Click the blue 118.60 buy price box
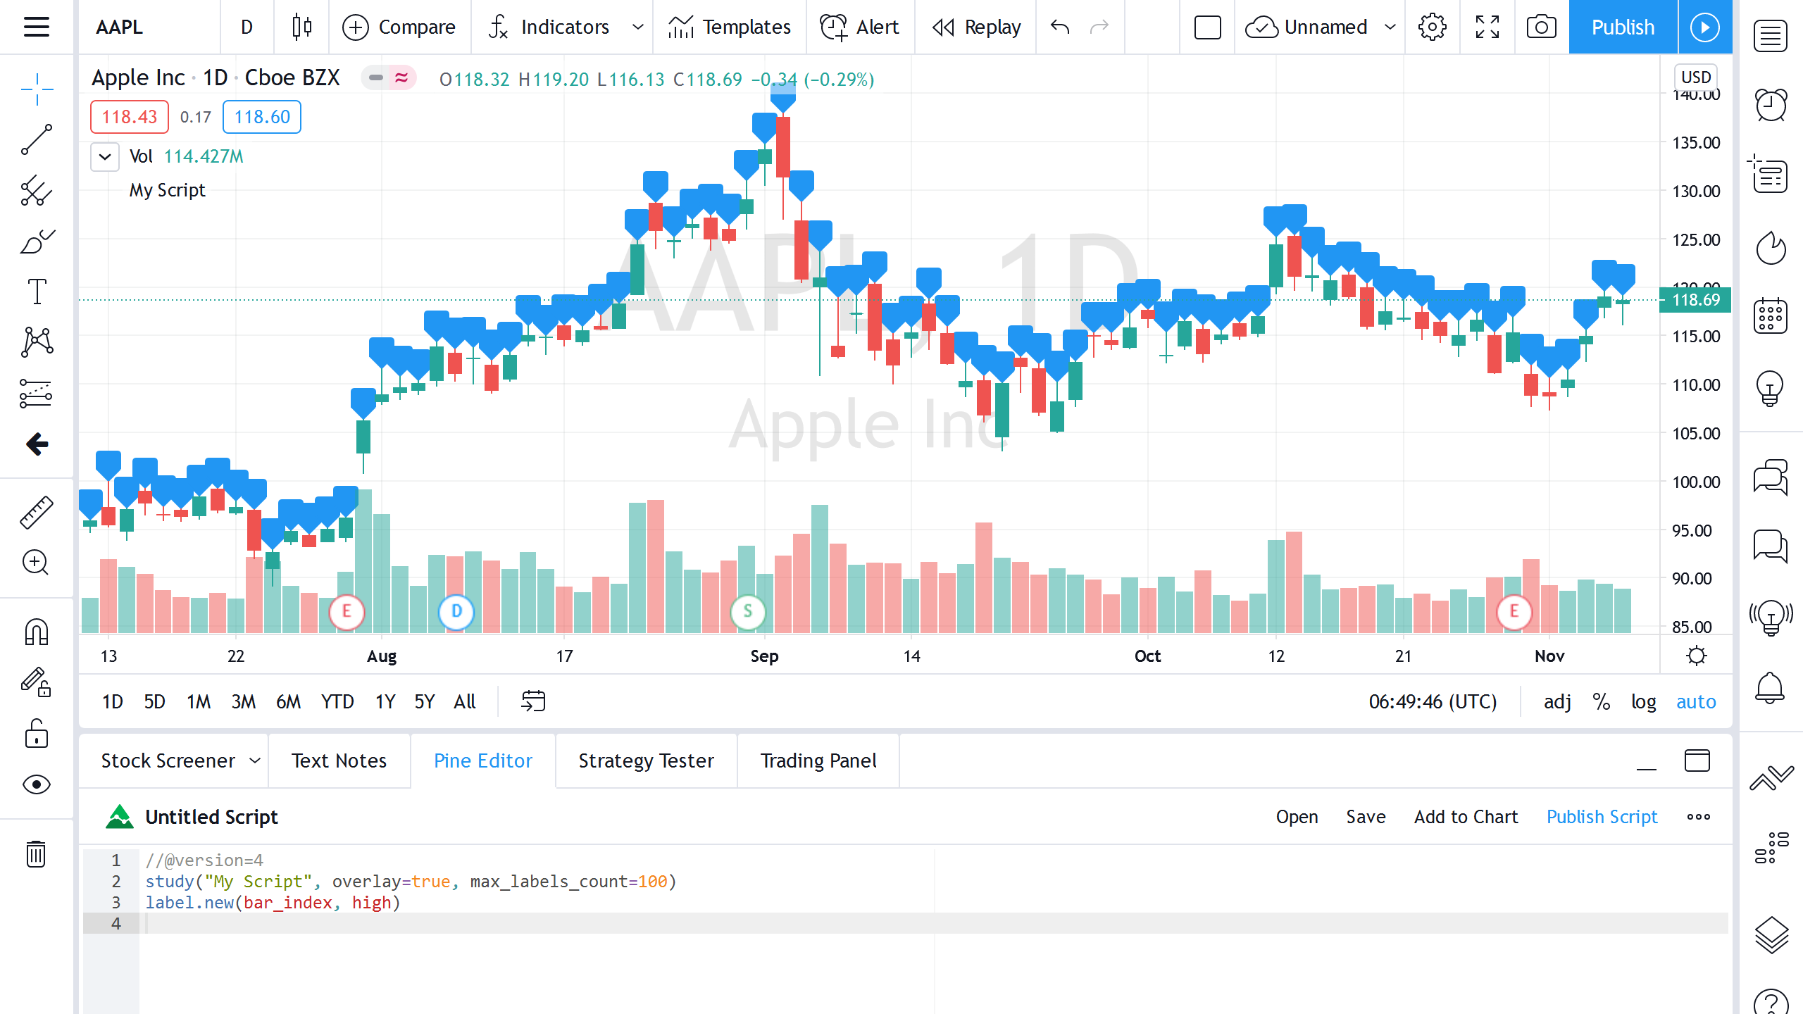Image resolution: width=1803 pixels, height=1014 pixels. 262,117
